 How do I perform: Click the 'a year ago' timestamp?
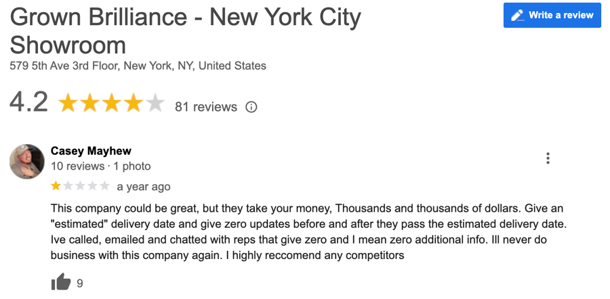coord(144,187)
